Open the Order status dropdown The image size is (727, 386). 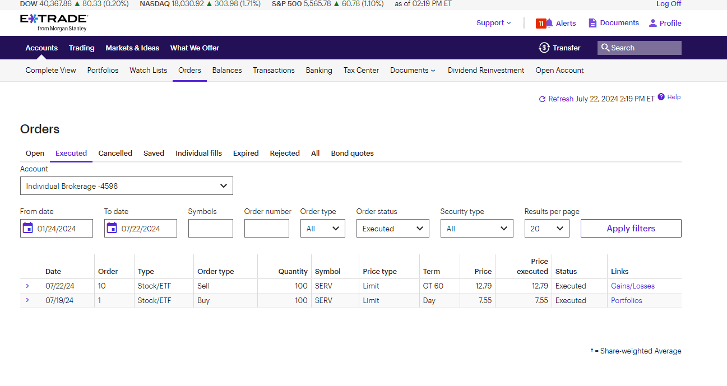[x=392, y=229]
